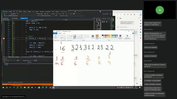Screen dimensions: 177x99
Task: Collapse the if block on line 52
Action: [x=14, y=38]
